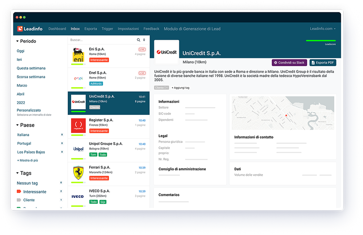The height and width of the screenshot is (235, 363).
Task: Select the Ferrari S.p.A. company name
Action: click(x=99, y=167)
